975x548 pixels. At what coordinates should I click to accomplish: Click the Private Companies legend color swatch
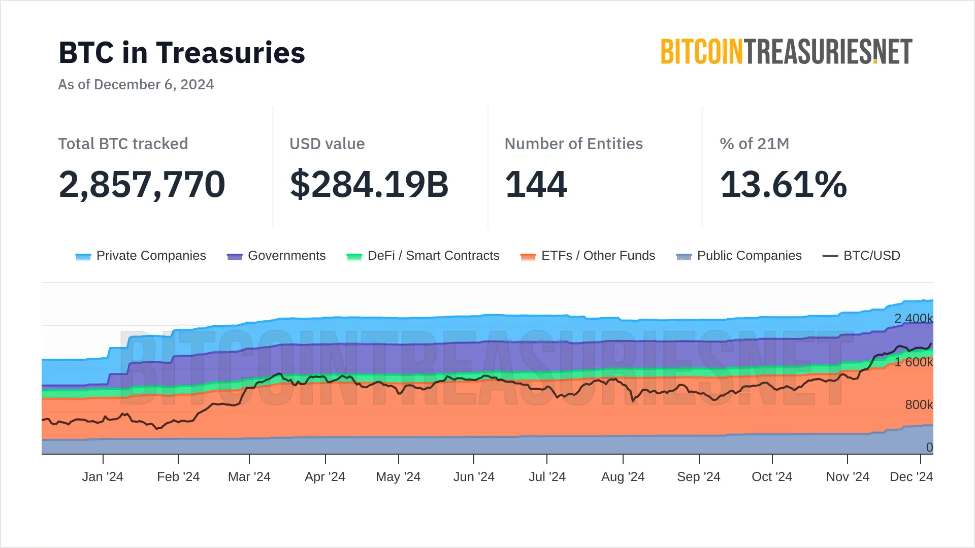(x=83, y=256)
